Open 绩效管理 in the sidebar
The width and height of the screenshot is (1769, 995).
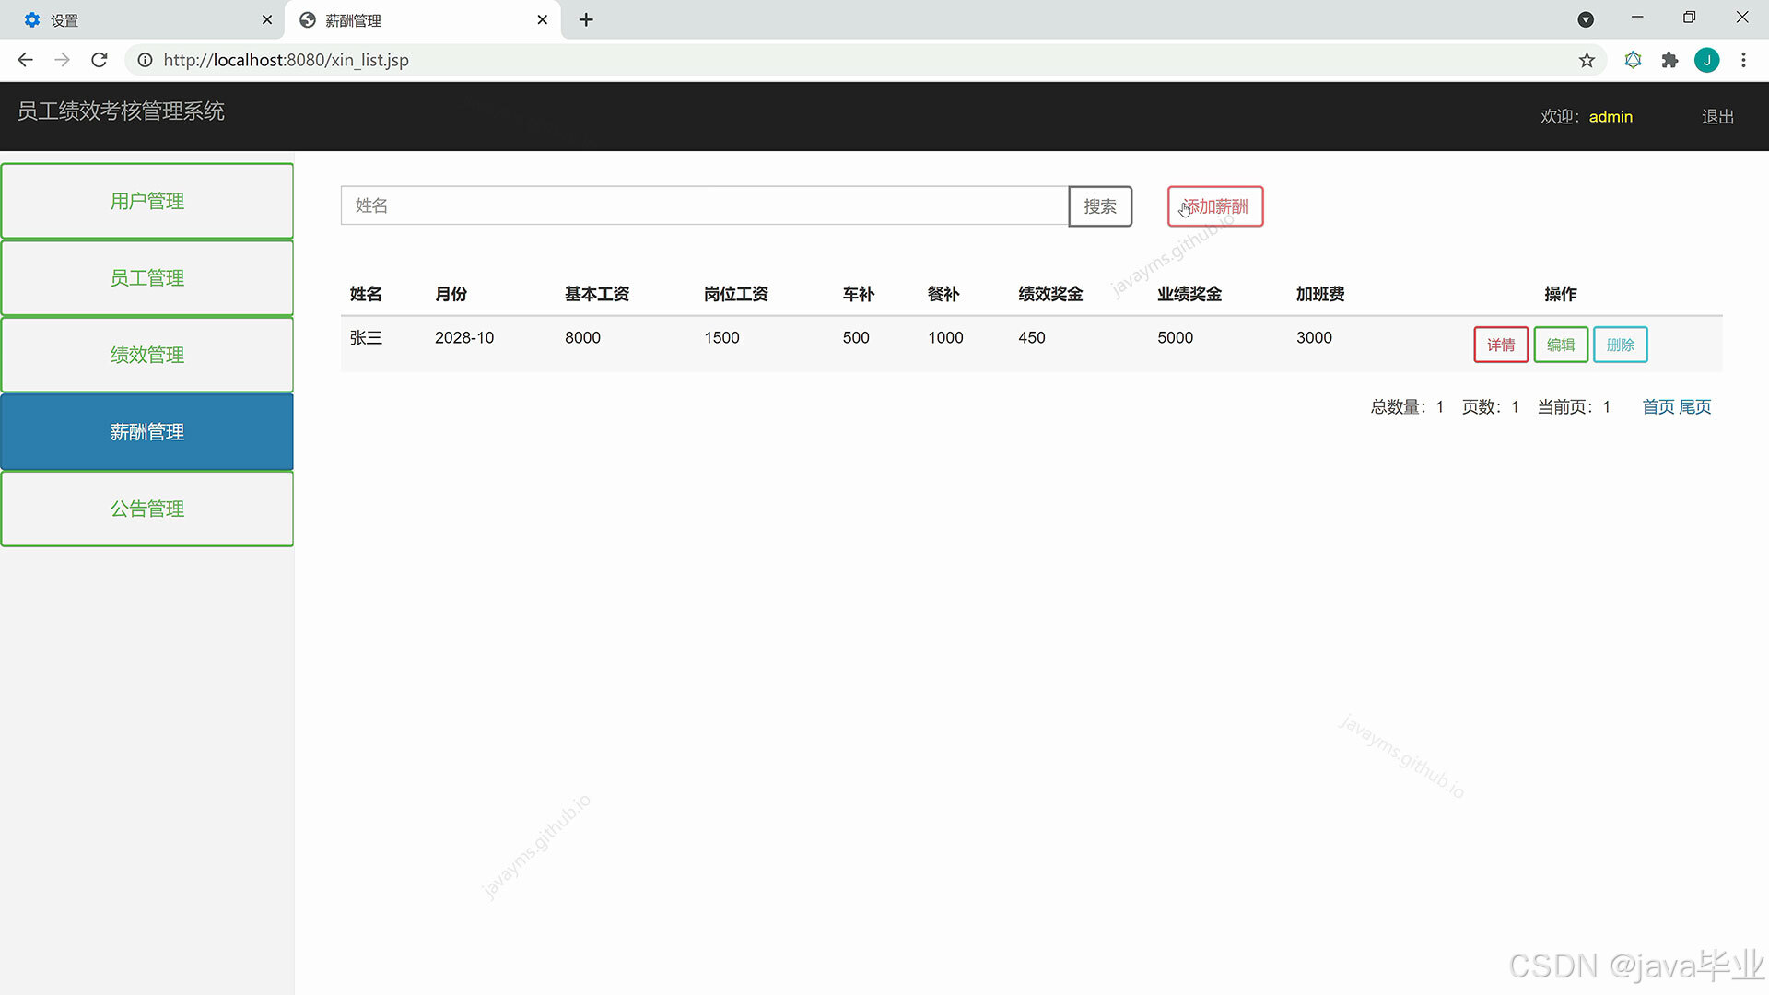[147, 355]
